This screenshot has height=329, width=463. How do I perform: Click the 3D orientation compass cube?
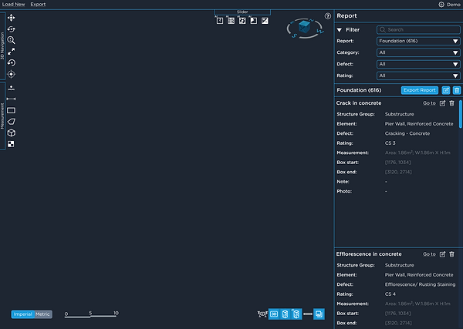(305, 28)
